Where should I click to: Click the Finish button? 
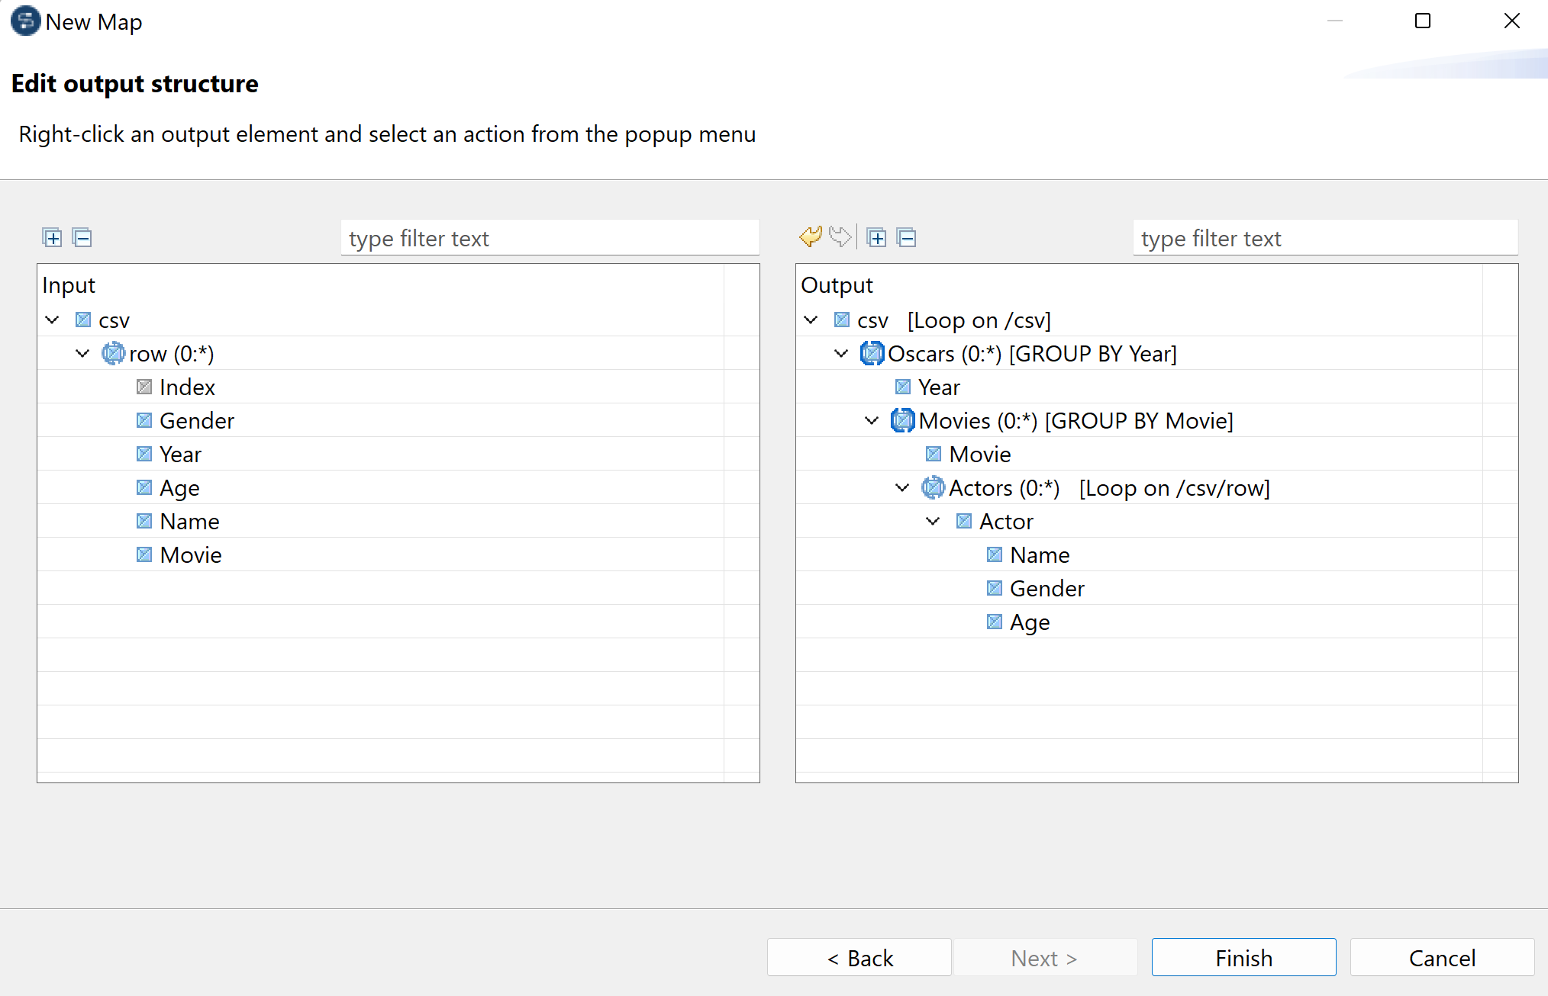1243,957
